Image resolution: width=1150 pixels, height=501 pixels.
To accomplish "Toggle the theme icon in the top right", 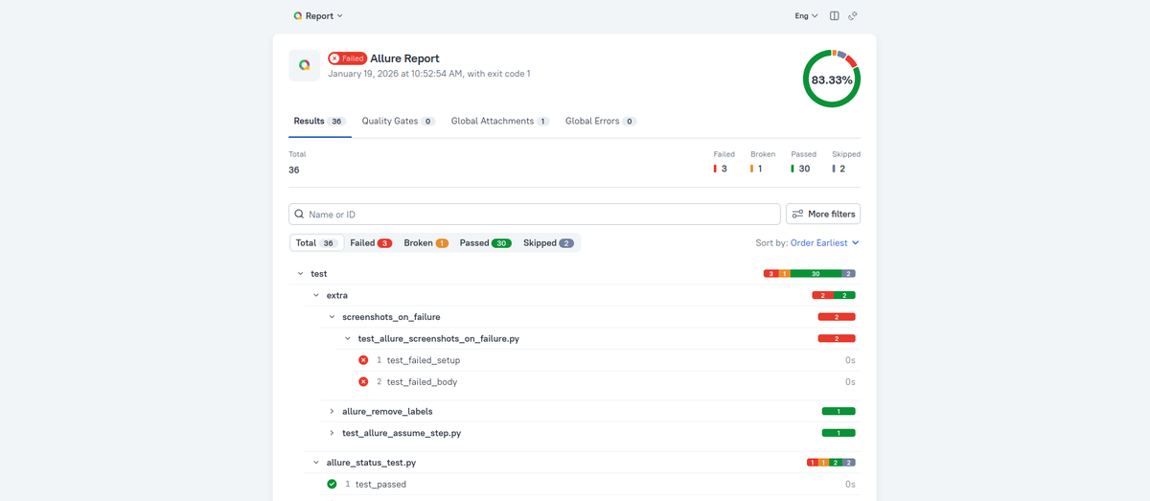I will (x=853, y=16).
